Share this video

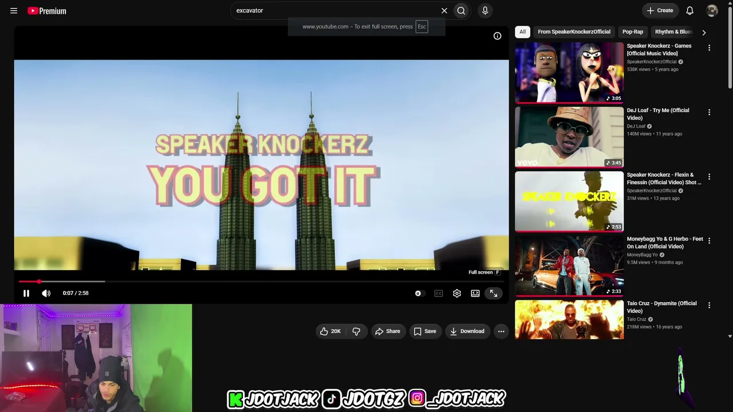(x=388, y=331)
